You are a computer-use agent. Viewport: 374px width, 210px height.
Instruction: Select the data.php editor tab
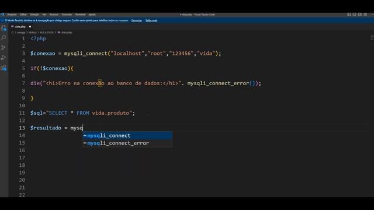tap(21, 27)
